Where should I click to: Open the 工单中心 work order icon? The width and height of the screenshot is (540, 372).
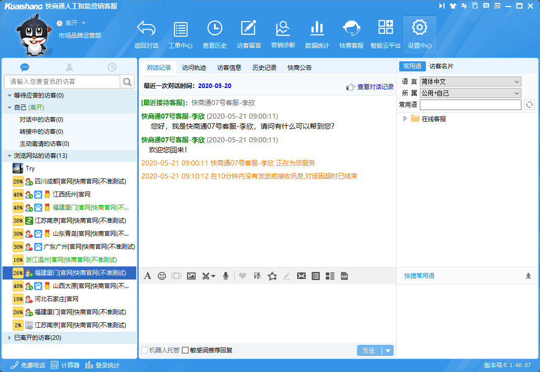(x=180, y=29)
